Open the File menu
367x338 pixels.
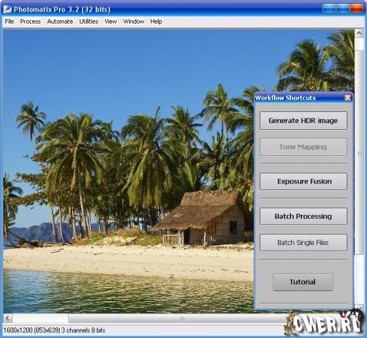point(9,22)
